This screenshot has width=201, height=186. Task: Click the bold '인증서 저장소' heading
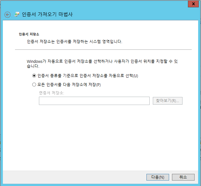tap(29, 34)
